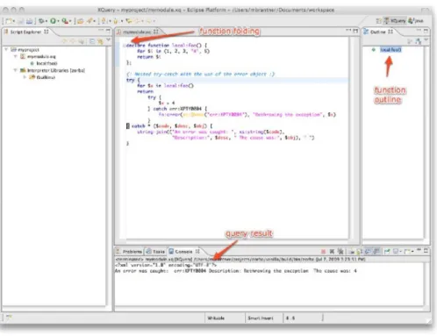Toggle Link with Editor in Script Explorer

pos(100,41)
